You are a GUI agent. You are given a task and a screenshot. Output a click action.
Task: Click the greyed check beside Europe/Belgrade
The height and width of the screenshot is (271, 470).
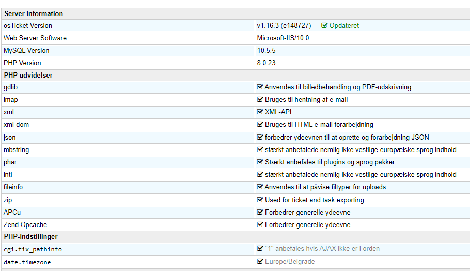pos(260,262)
